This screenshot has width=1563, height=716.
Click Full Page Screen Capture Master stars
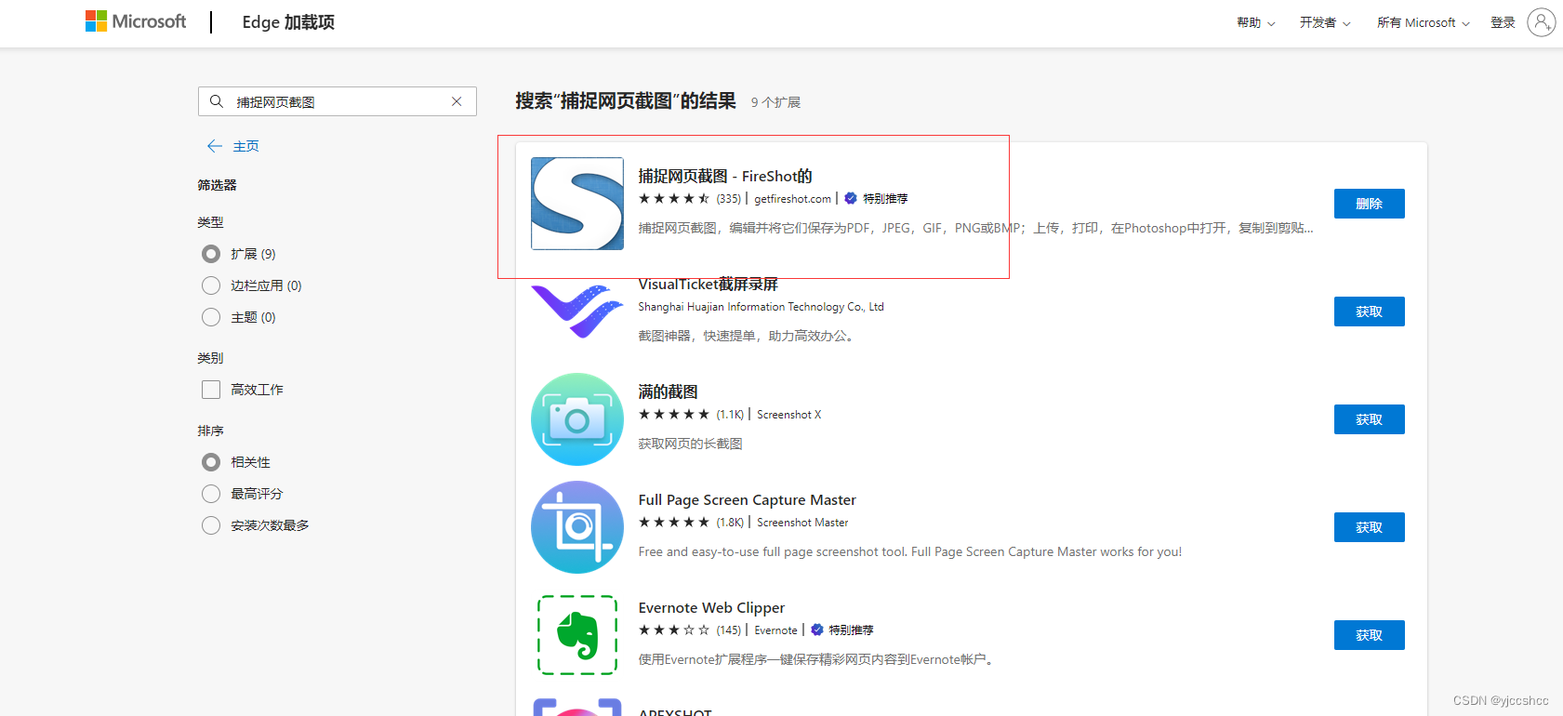click(674, 522)
